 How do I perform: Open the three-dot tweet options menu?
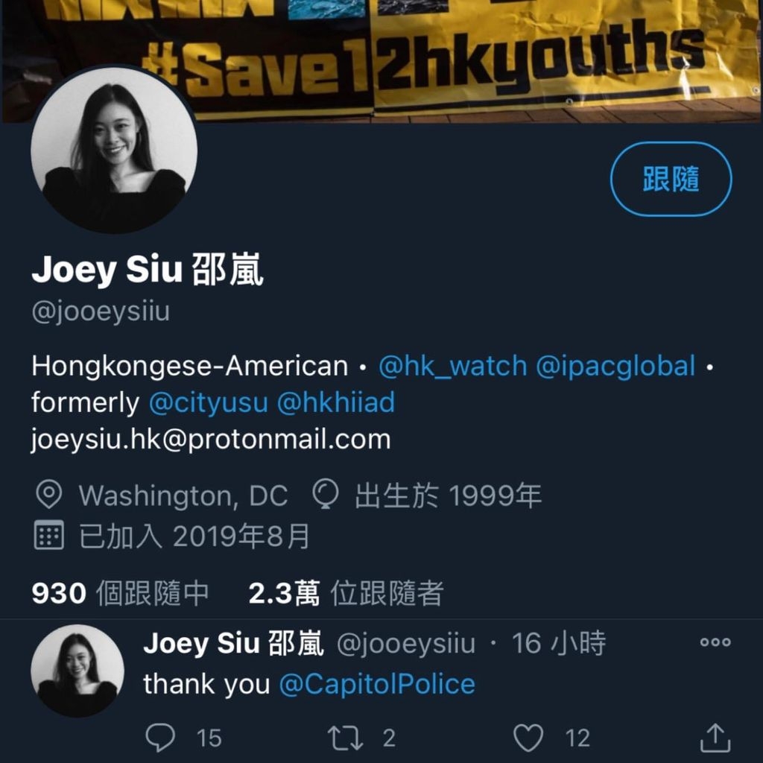[715, 642]
